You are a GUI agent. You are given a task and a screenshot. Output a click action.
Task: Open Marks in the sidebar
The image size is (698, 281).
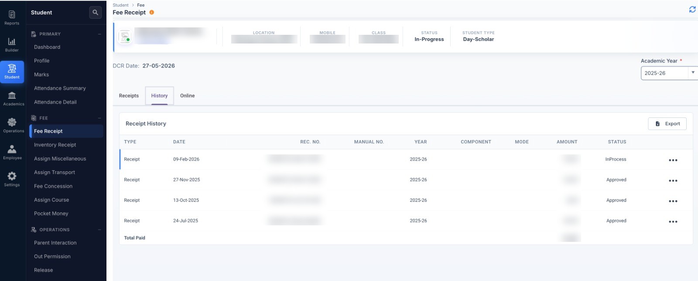coord(41,75)
